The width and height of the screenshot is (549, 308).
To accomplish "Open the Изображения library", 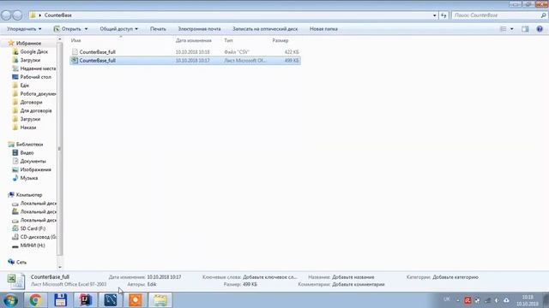I will coord(35,169).
